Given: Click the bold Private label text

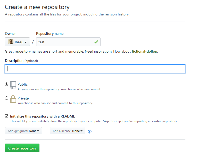Looking at the screenshot, I should [x=23, y=98].
